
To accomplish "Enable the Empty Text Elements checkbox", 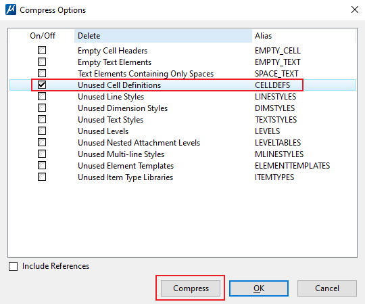I will (x=42, y=62).
